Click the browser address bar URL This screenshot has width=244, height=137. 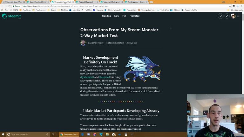tap(65, 6)
